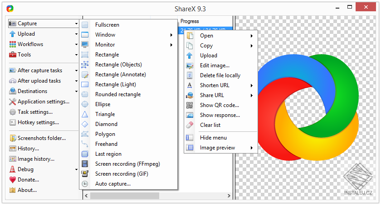Viewport: 381px width, 205px height.
Task: Click the Rectangle (Annotate) pencil icon
Action: 85,75
